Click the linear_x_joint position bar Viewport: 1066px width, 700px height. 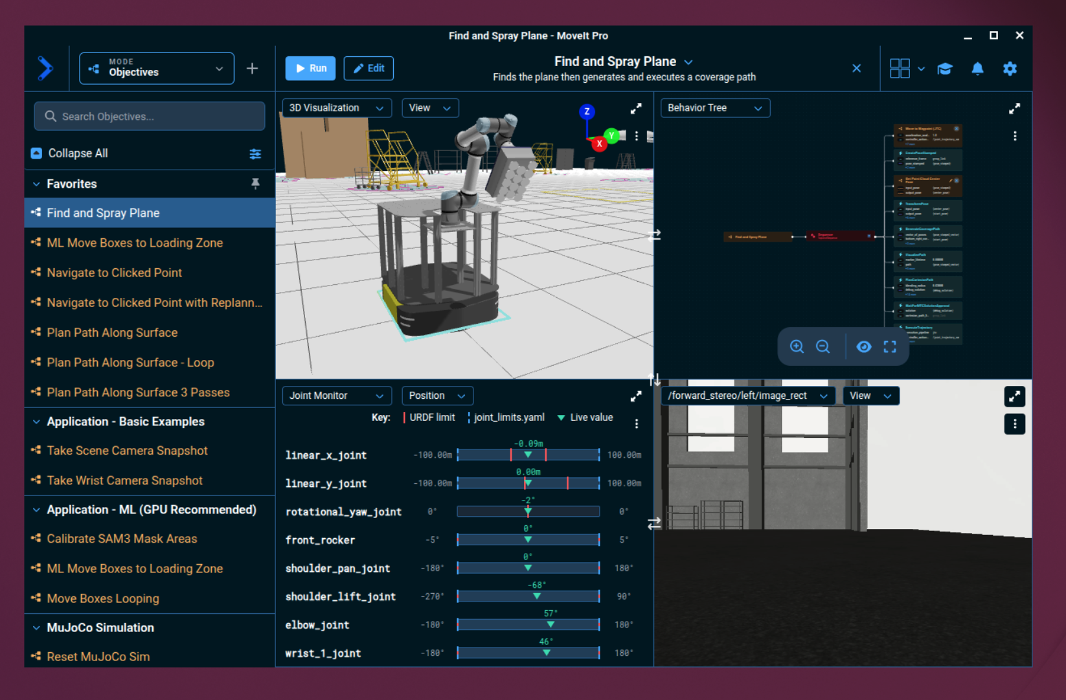click(x=528, y=455)
